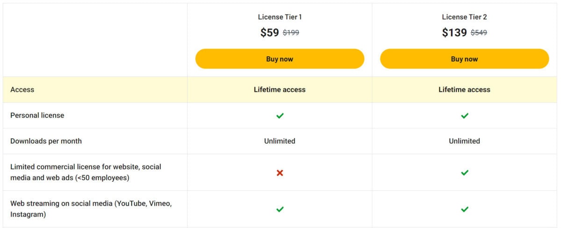Click Tier 2 Personal license green checkmark
Image resolution: width=561 pixels, height=228 pixels.
(464, 116)
